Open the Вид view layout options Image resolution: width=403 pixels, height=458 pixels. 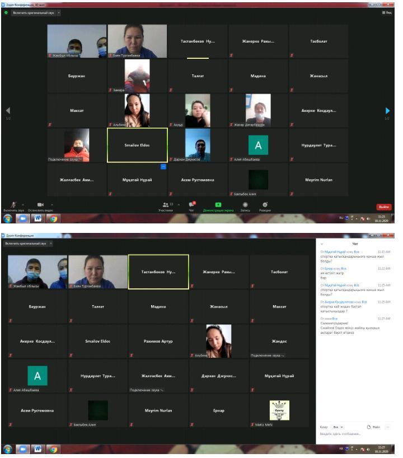pos(386,12)
